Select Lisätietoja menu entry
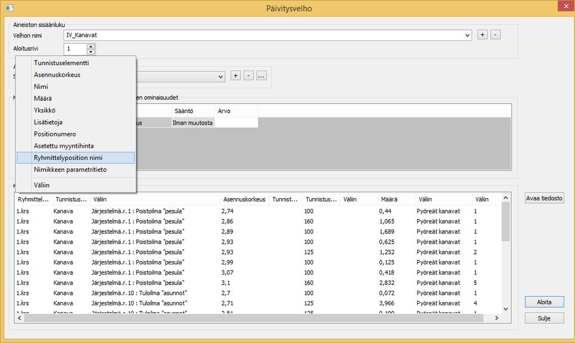The image size is (575, 343). pyautogui.click(x=75, y=122)
